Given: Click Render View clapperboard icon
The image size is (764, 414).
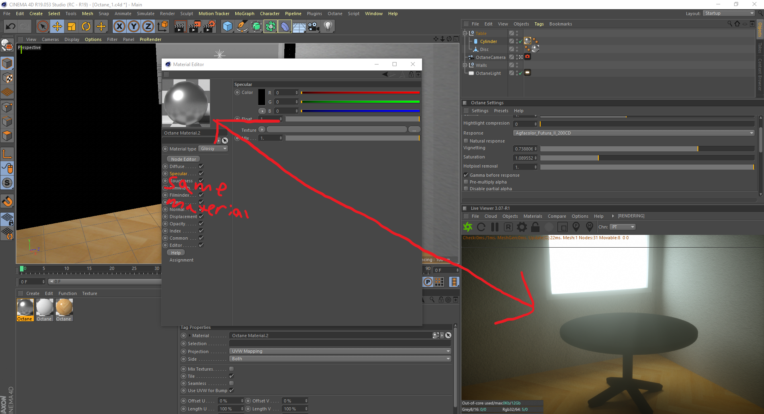Looking at the screenshot, I should tap(180, 27).
